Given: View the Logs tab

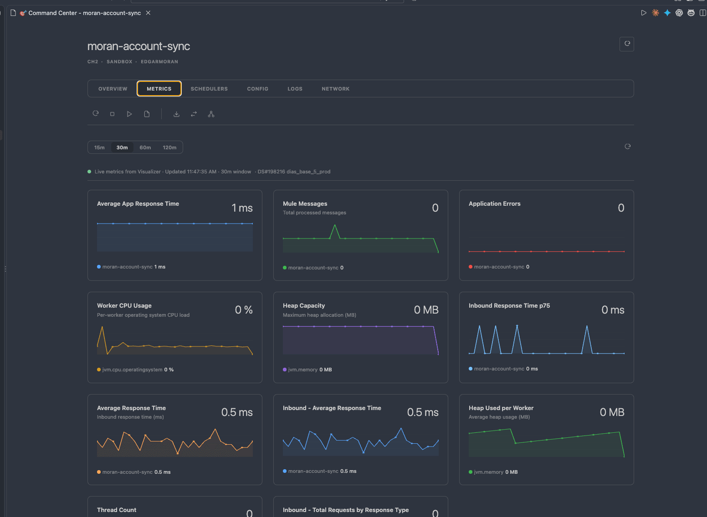Looking at the screenshot, I should point(295,89).
